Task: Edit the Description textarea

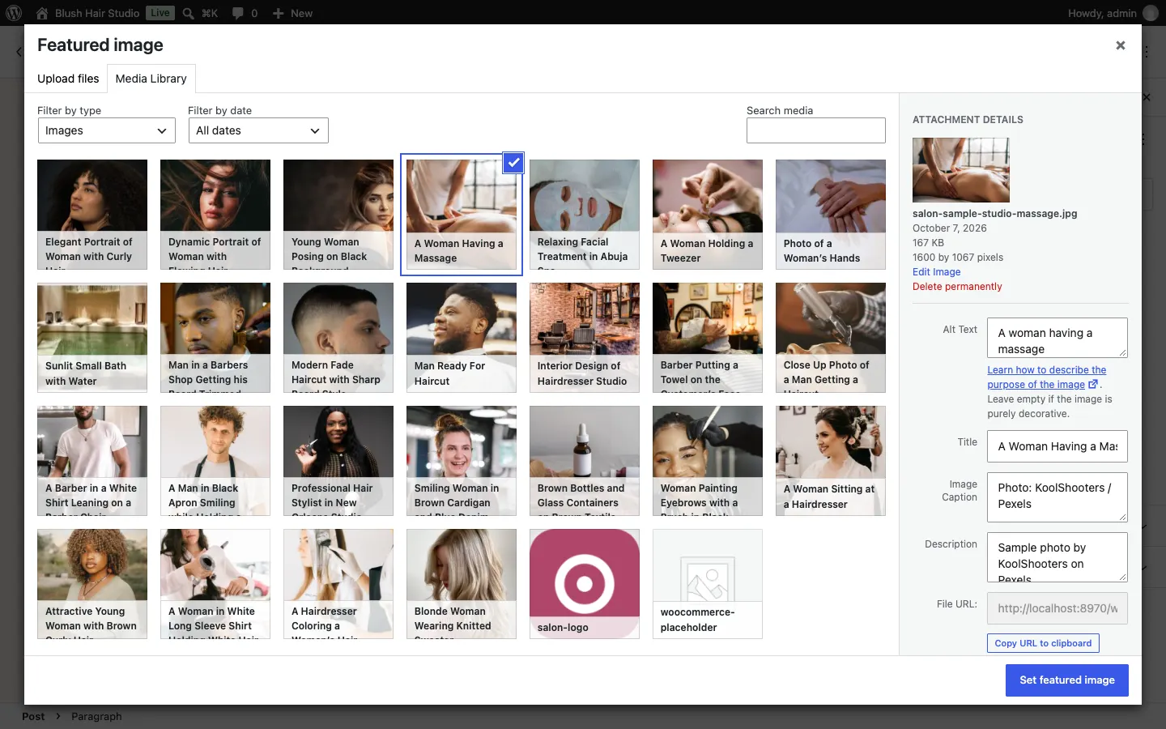Action: click(1057, 557)
